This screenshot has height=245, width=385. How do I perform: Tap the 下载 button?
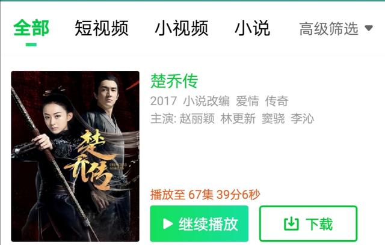coord(308,224)
